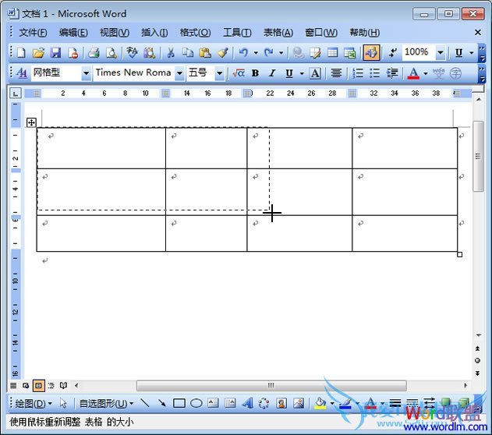
Task: Click the 绘图(D) button
Action: [x=34, y=403]
